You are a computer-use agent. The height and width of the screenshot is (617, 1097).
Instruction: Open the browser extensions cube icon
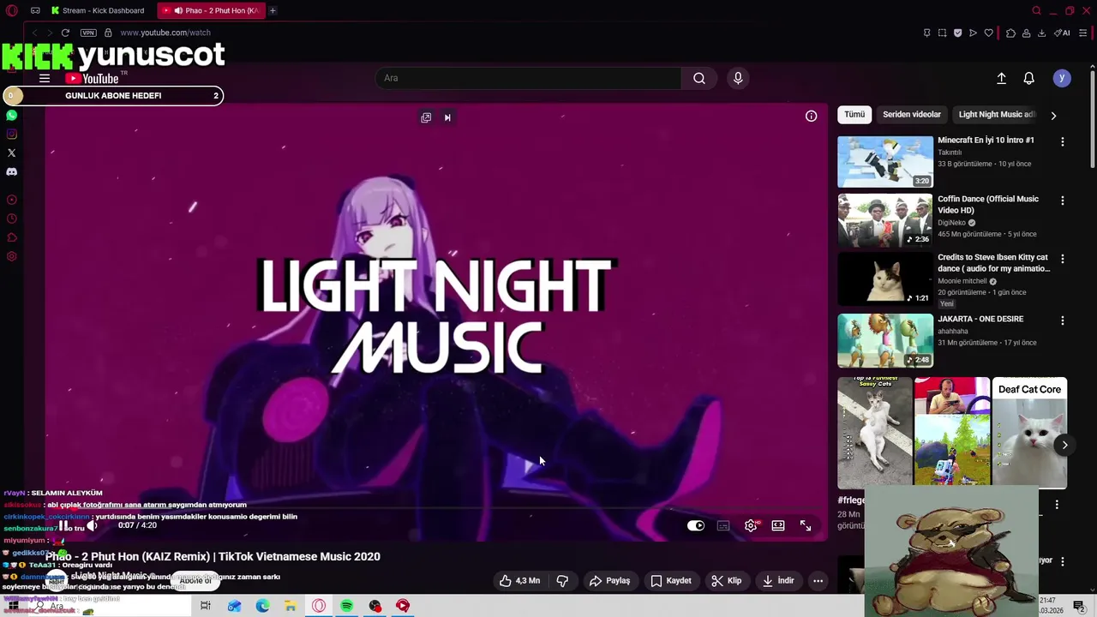[1010, 33]
